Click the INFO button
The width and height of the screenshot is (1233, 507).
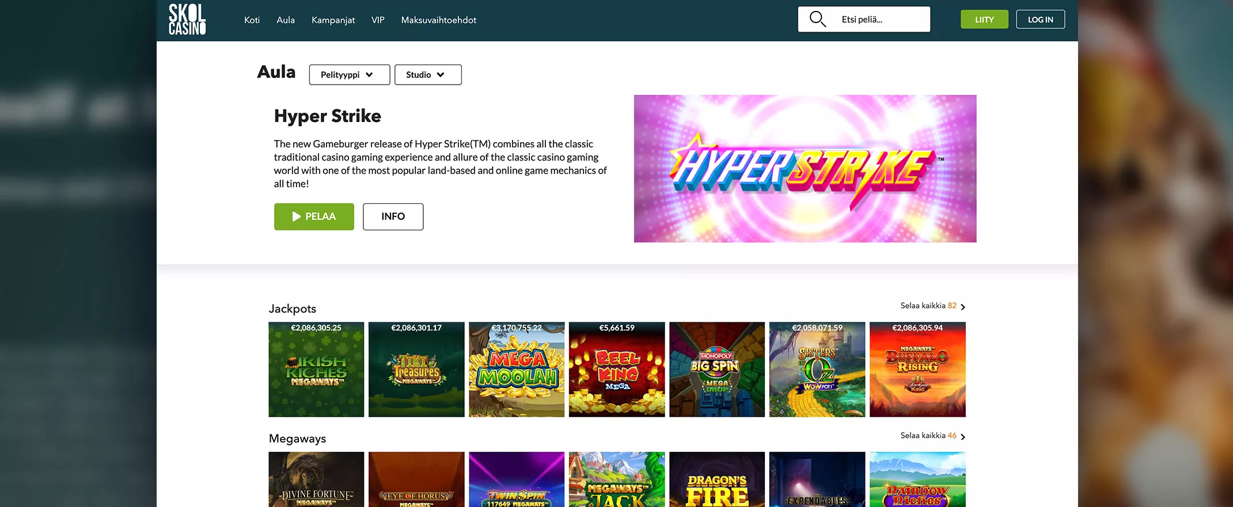393,216
